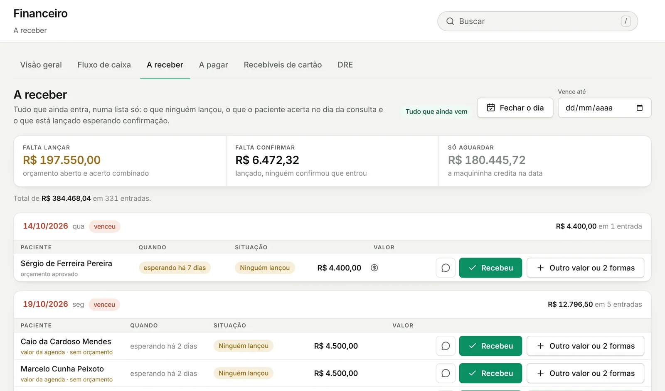Click R$ 4.500,00 in Caio's row
The height and width of the screenshot is (391, 665).
click(x=336, y=346)
